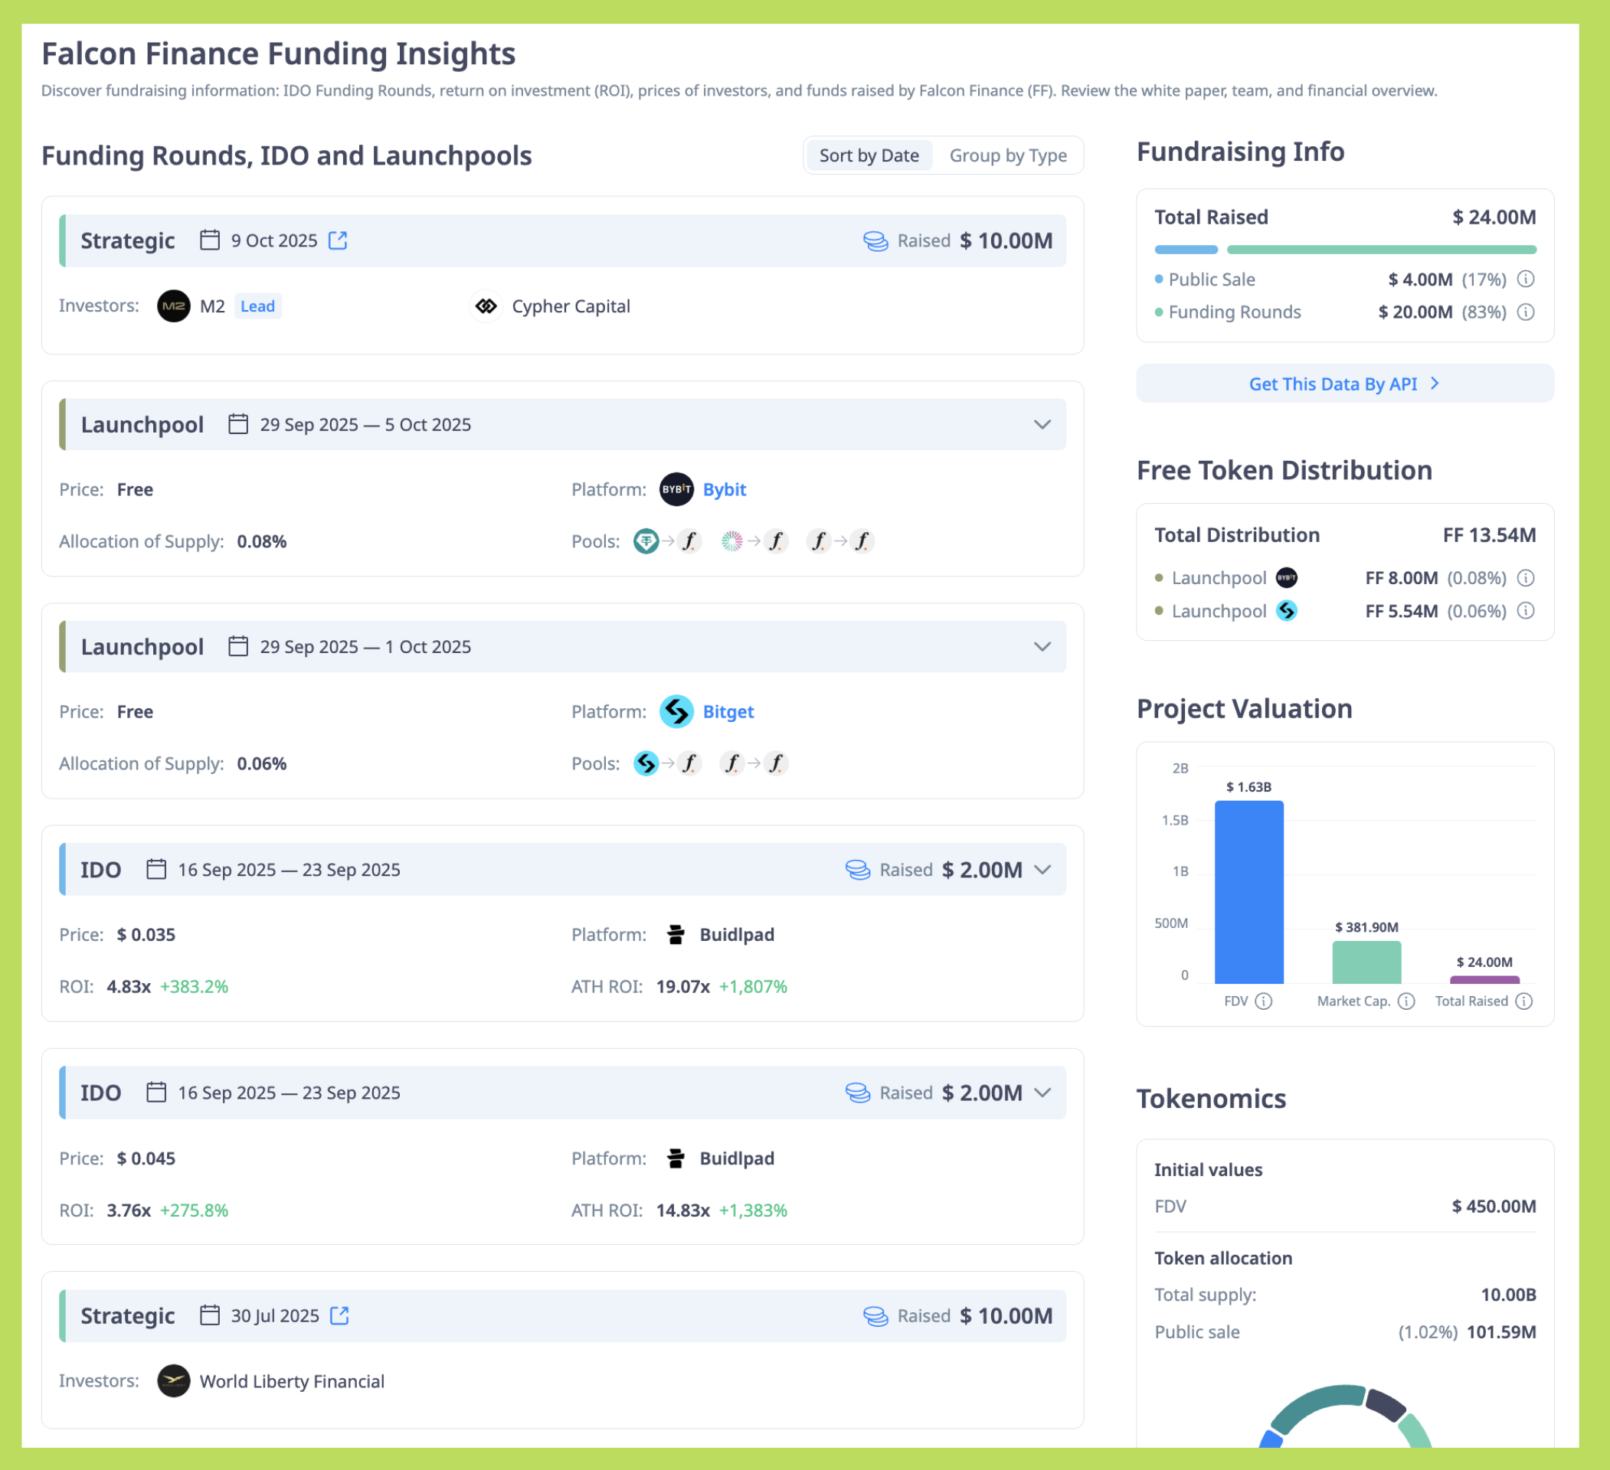Image resolution: width=1610 pixels, height=1470 pixels.
Task: Open the external link beside the Strategic round date
Action: click(338, 240)
